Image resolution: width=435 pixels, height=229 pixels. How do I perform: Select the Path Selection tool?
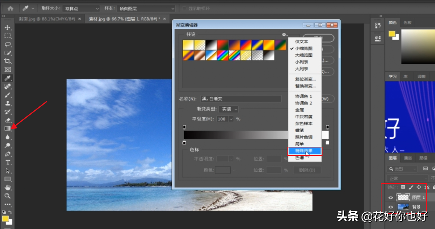[8, 171]
